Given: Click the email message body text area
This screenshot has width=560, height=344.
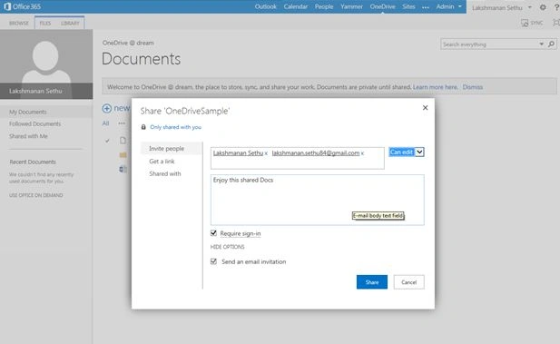Looking at the screenshot, I should click(x=317, y=200).
